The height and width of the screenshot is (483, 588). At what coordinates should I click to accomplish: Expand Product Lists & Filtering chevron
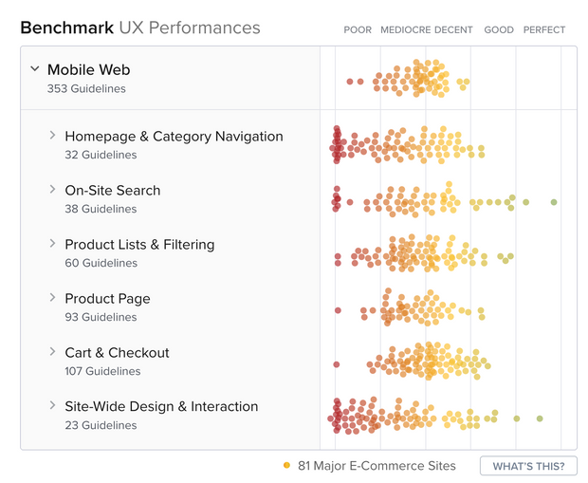coord(53,244)
